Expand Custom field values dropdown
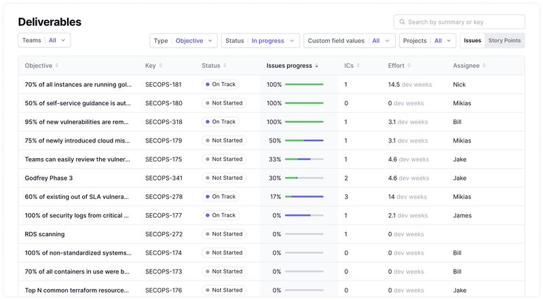The height and width of the screenshot is (300, 543). [x=349, y=41]
